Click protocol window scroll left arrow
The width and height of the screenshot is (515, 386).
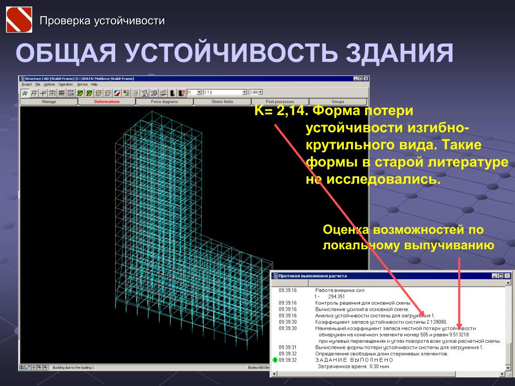pos(275,374)
